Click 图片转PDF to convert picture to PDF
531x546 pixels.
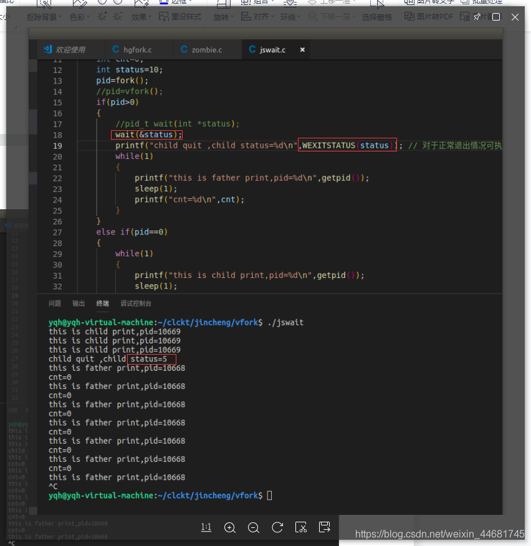point(429,16)
